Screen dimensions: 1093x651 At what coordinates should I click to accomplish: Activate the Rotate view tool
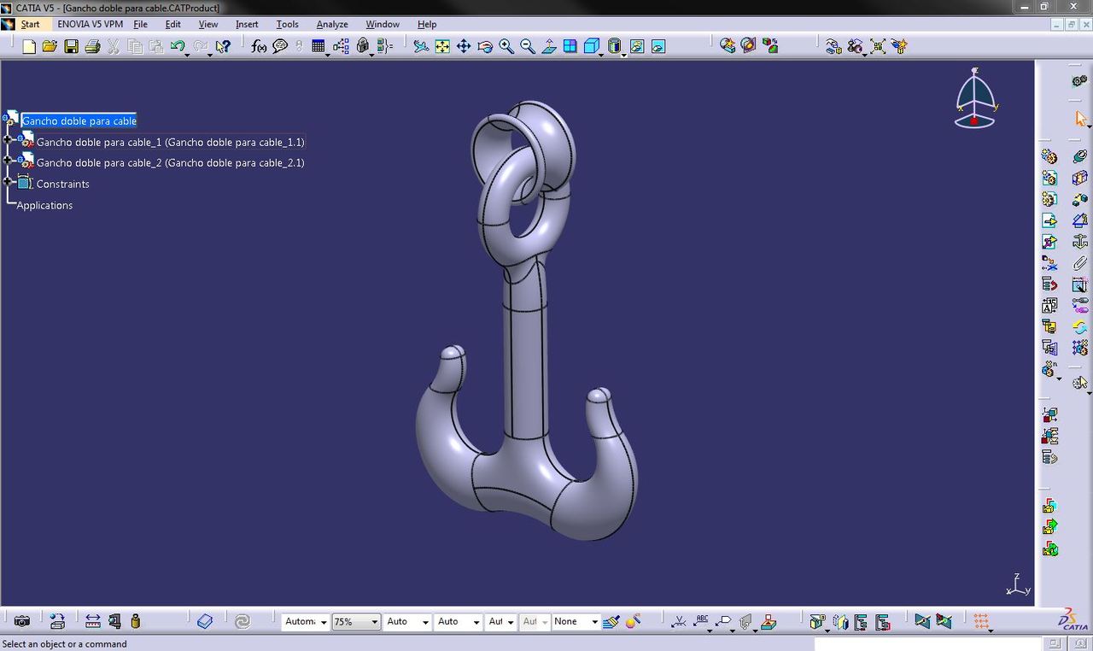click(485, 46)
